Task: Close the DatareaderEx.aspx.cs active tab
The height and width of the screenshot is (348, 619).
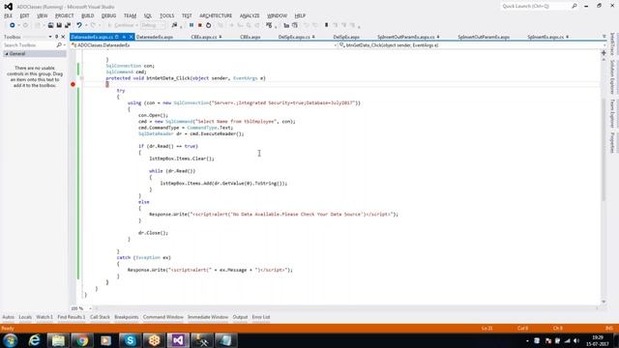Action: (132, 37)
